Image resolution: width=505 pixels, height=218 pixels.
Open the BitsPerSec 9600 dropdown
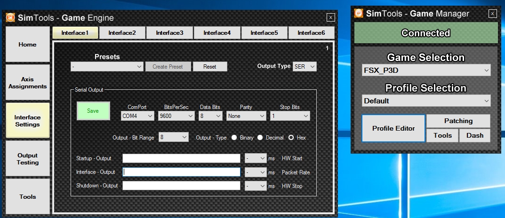[x=176, y=116]
